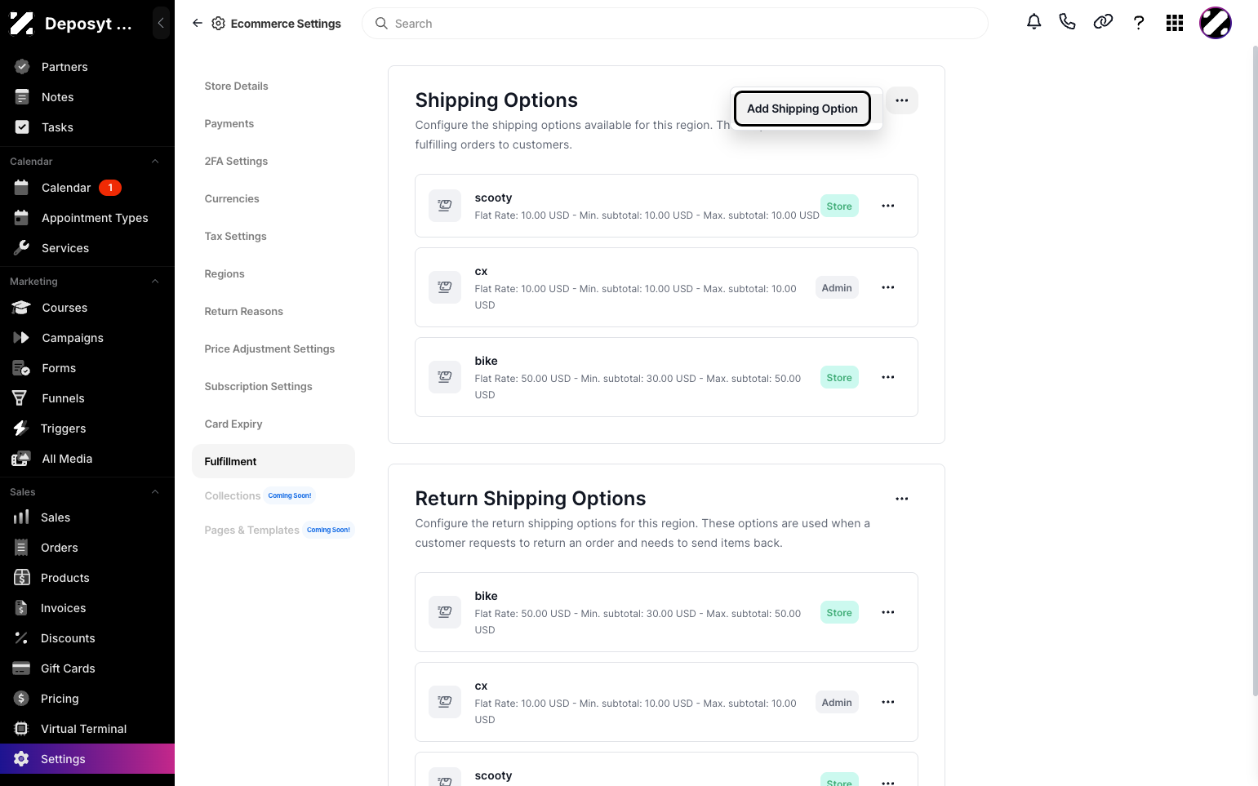Click Add Shipping Option button

pyautogui.click(x=802, y=109)
